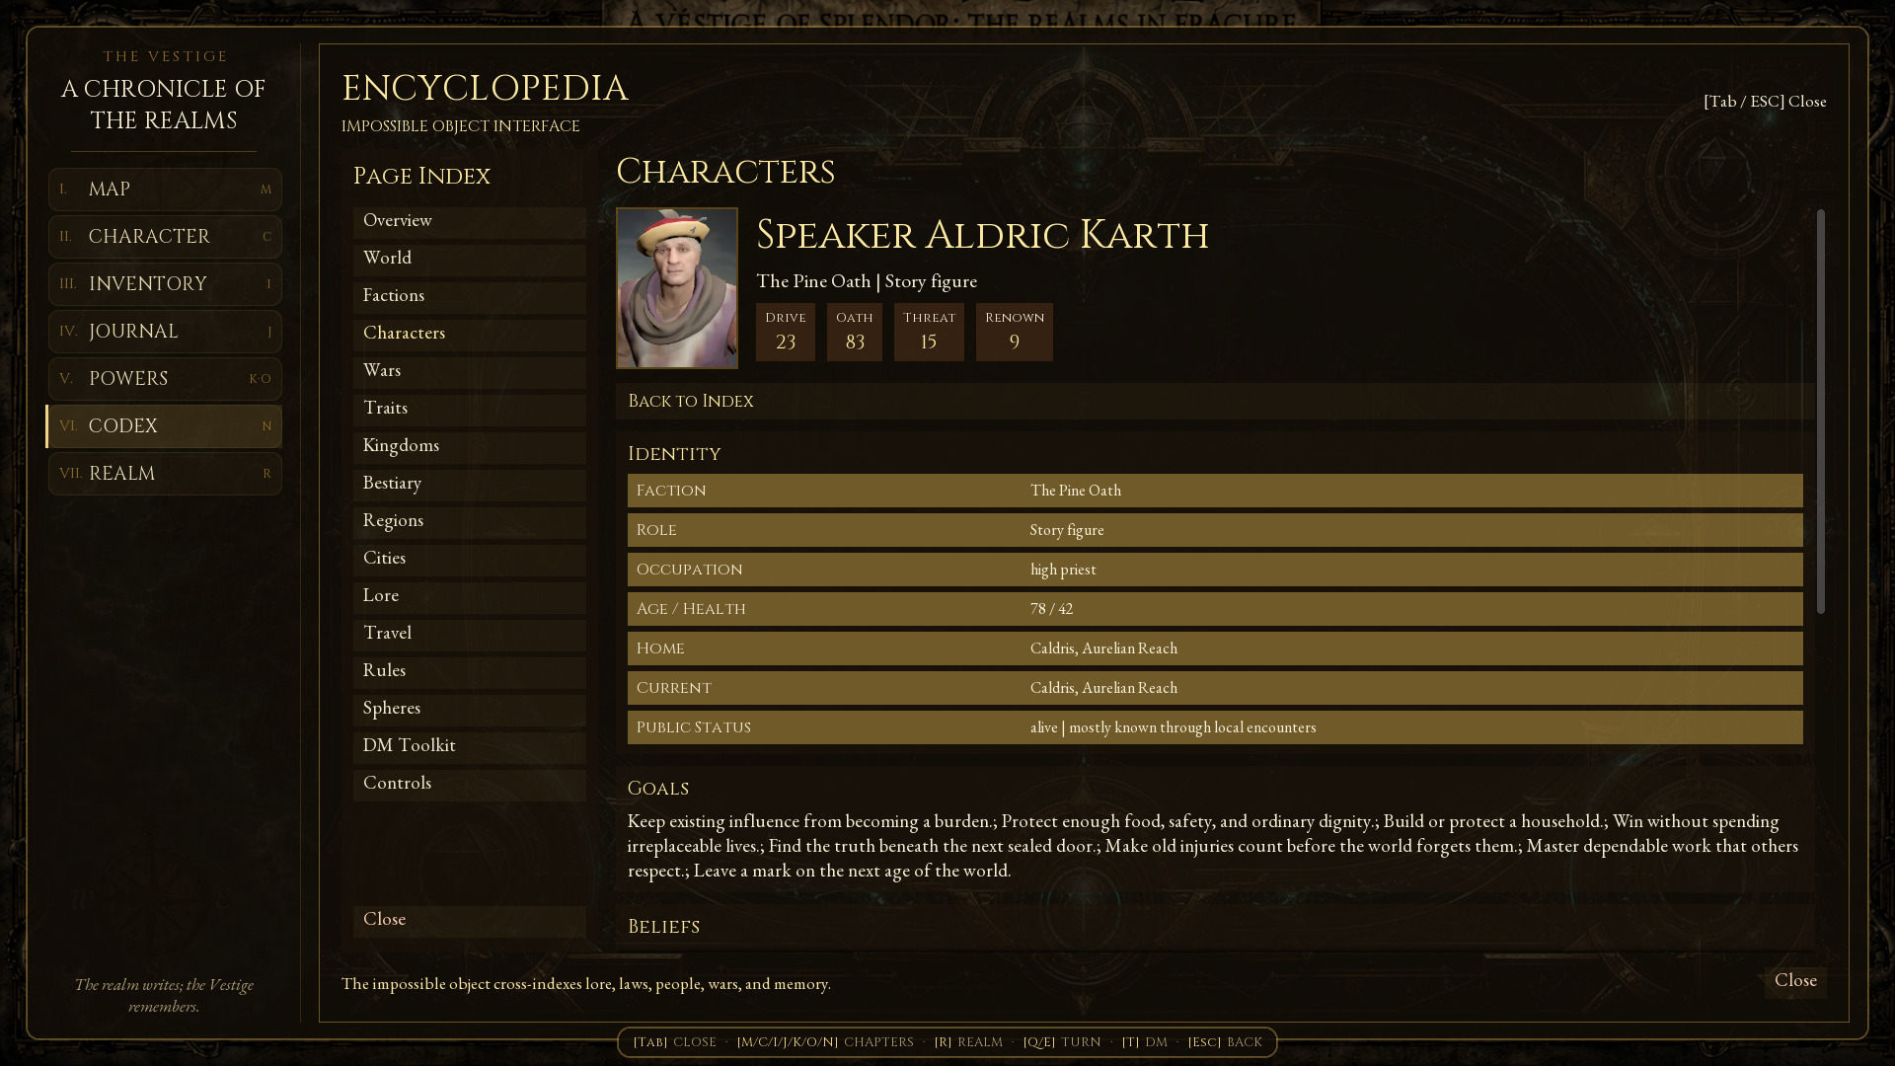
Task: Open the Inventory chapter
Action: (165, 284)
